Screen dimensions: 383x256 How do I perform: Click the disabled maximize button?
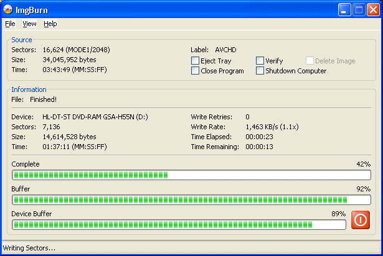coord(359,10)
